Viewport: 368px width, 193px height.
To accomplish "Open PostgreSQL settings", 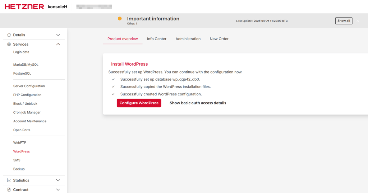I will click(x=22, y=74).
